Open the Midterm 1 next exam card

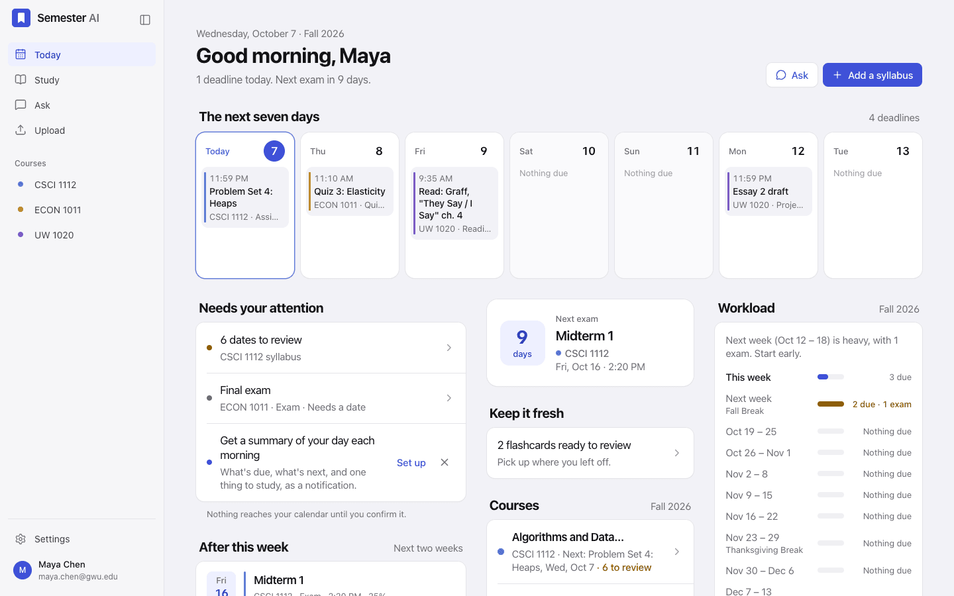point(590,342)
